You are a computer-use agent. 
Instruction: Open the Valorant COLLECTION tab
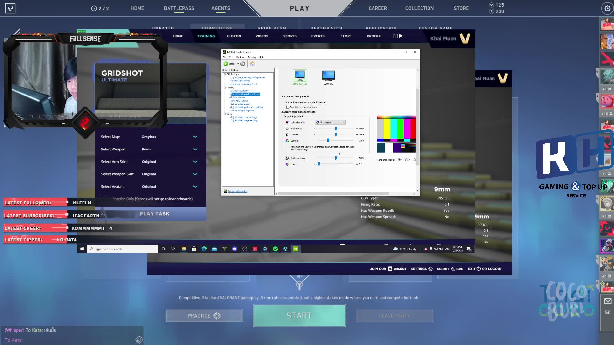pos(419,8)
